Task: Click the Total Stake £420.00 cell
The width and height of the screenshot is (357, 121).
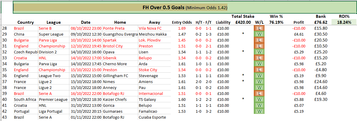Action: [243, 22]
